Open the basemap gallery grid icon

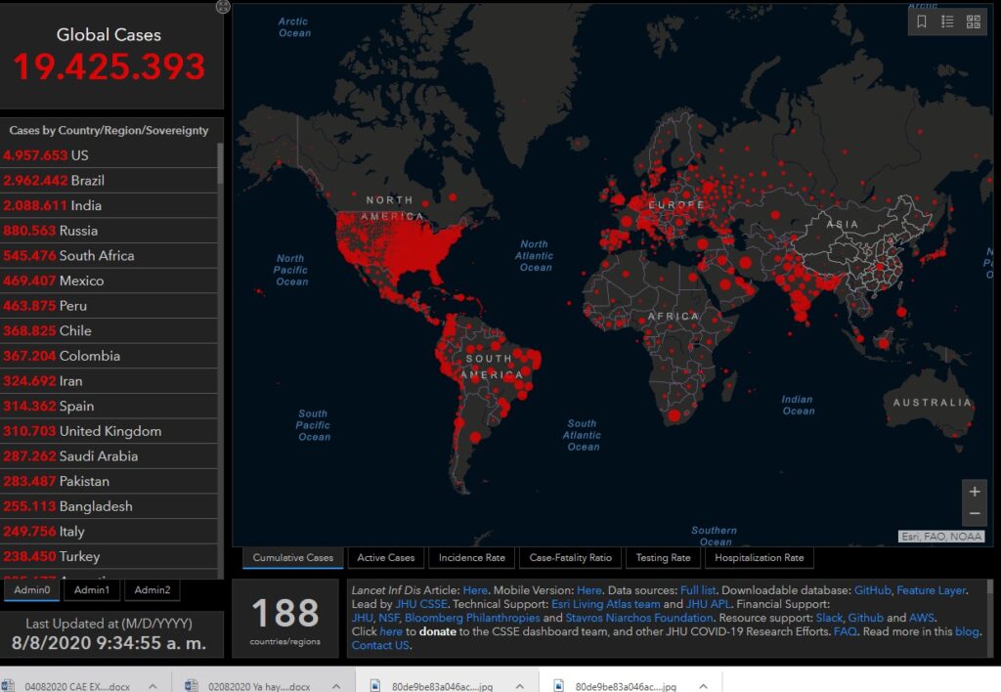click(x=974, y=22)
